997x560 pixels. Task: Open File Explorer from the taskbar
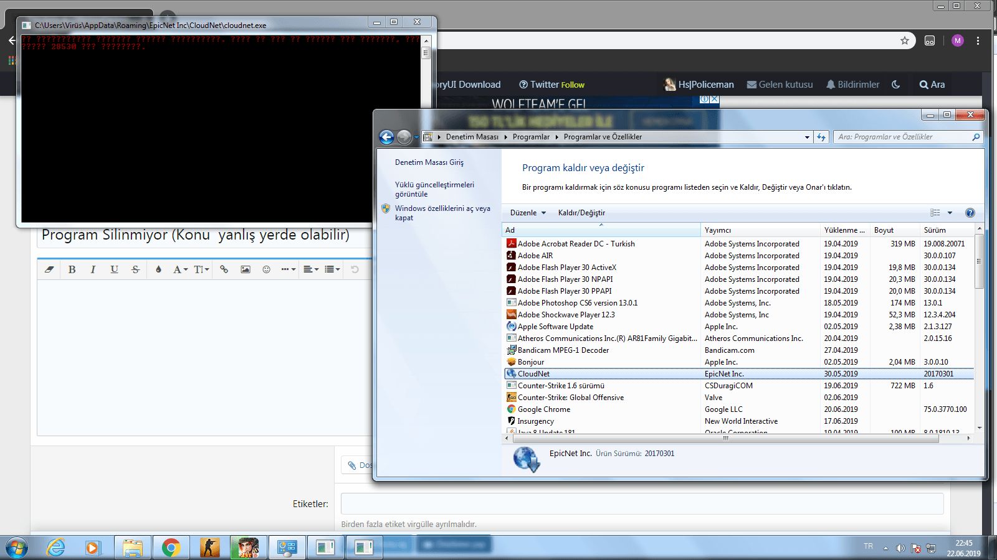[x=133, y=548]
